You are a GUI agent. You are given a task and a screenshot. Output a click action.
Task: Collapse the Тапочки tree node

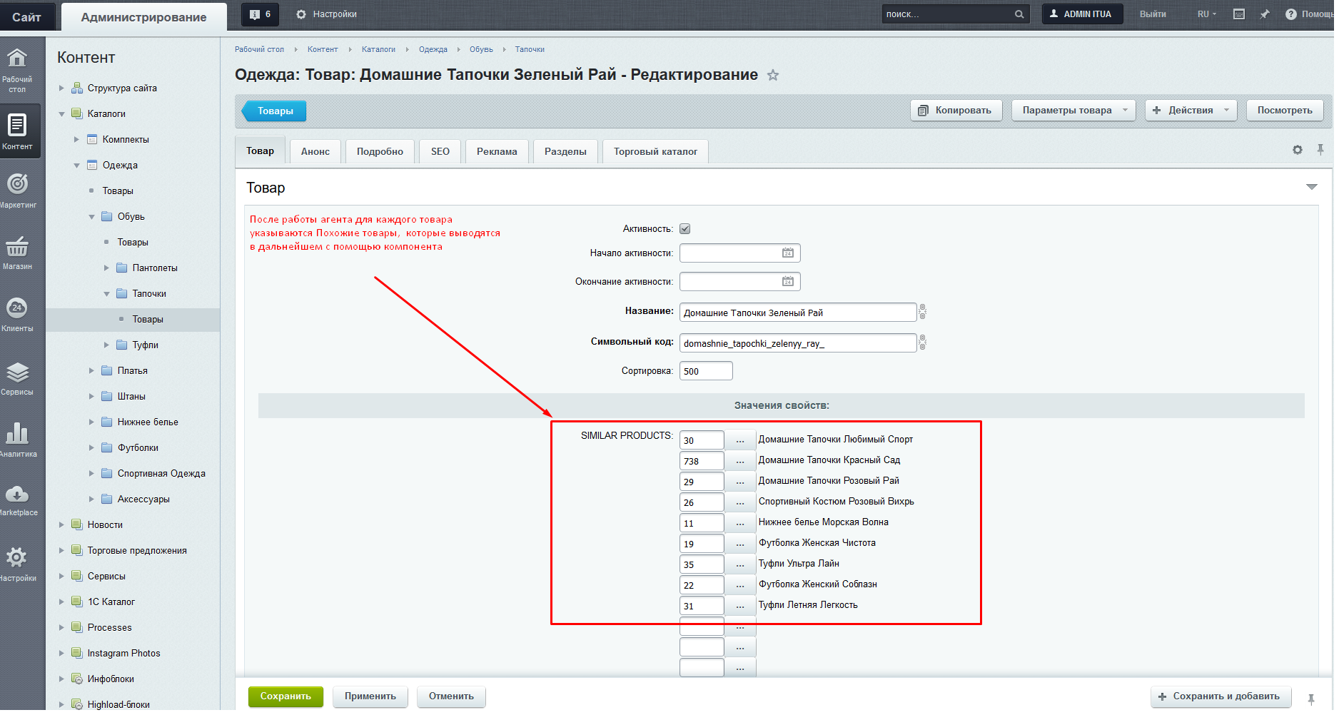coord(106,294)
